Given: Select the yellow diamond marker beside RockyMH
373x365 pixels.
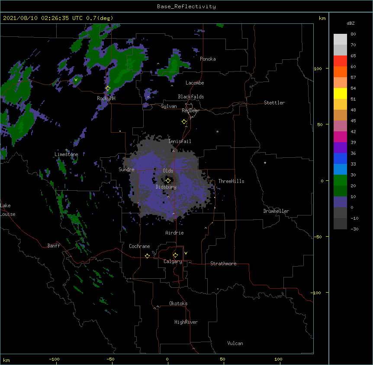Looking at the screenshot, I should pos(108,88).
